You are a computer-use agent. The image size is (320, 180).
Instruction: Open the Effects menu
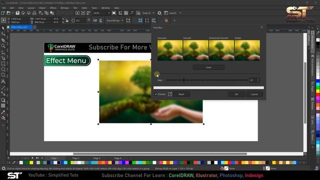tap(53, 8)
